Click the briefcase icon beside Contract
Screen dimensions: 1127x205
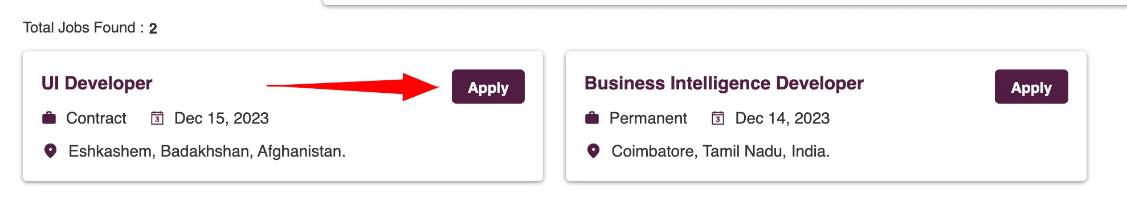(49, 118)
